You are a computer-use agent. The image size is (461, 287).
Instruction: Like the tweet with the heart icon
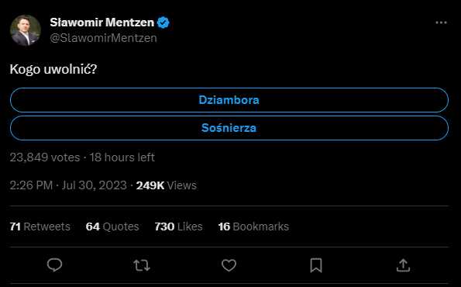[x=229, y=265]
